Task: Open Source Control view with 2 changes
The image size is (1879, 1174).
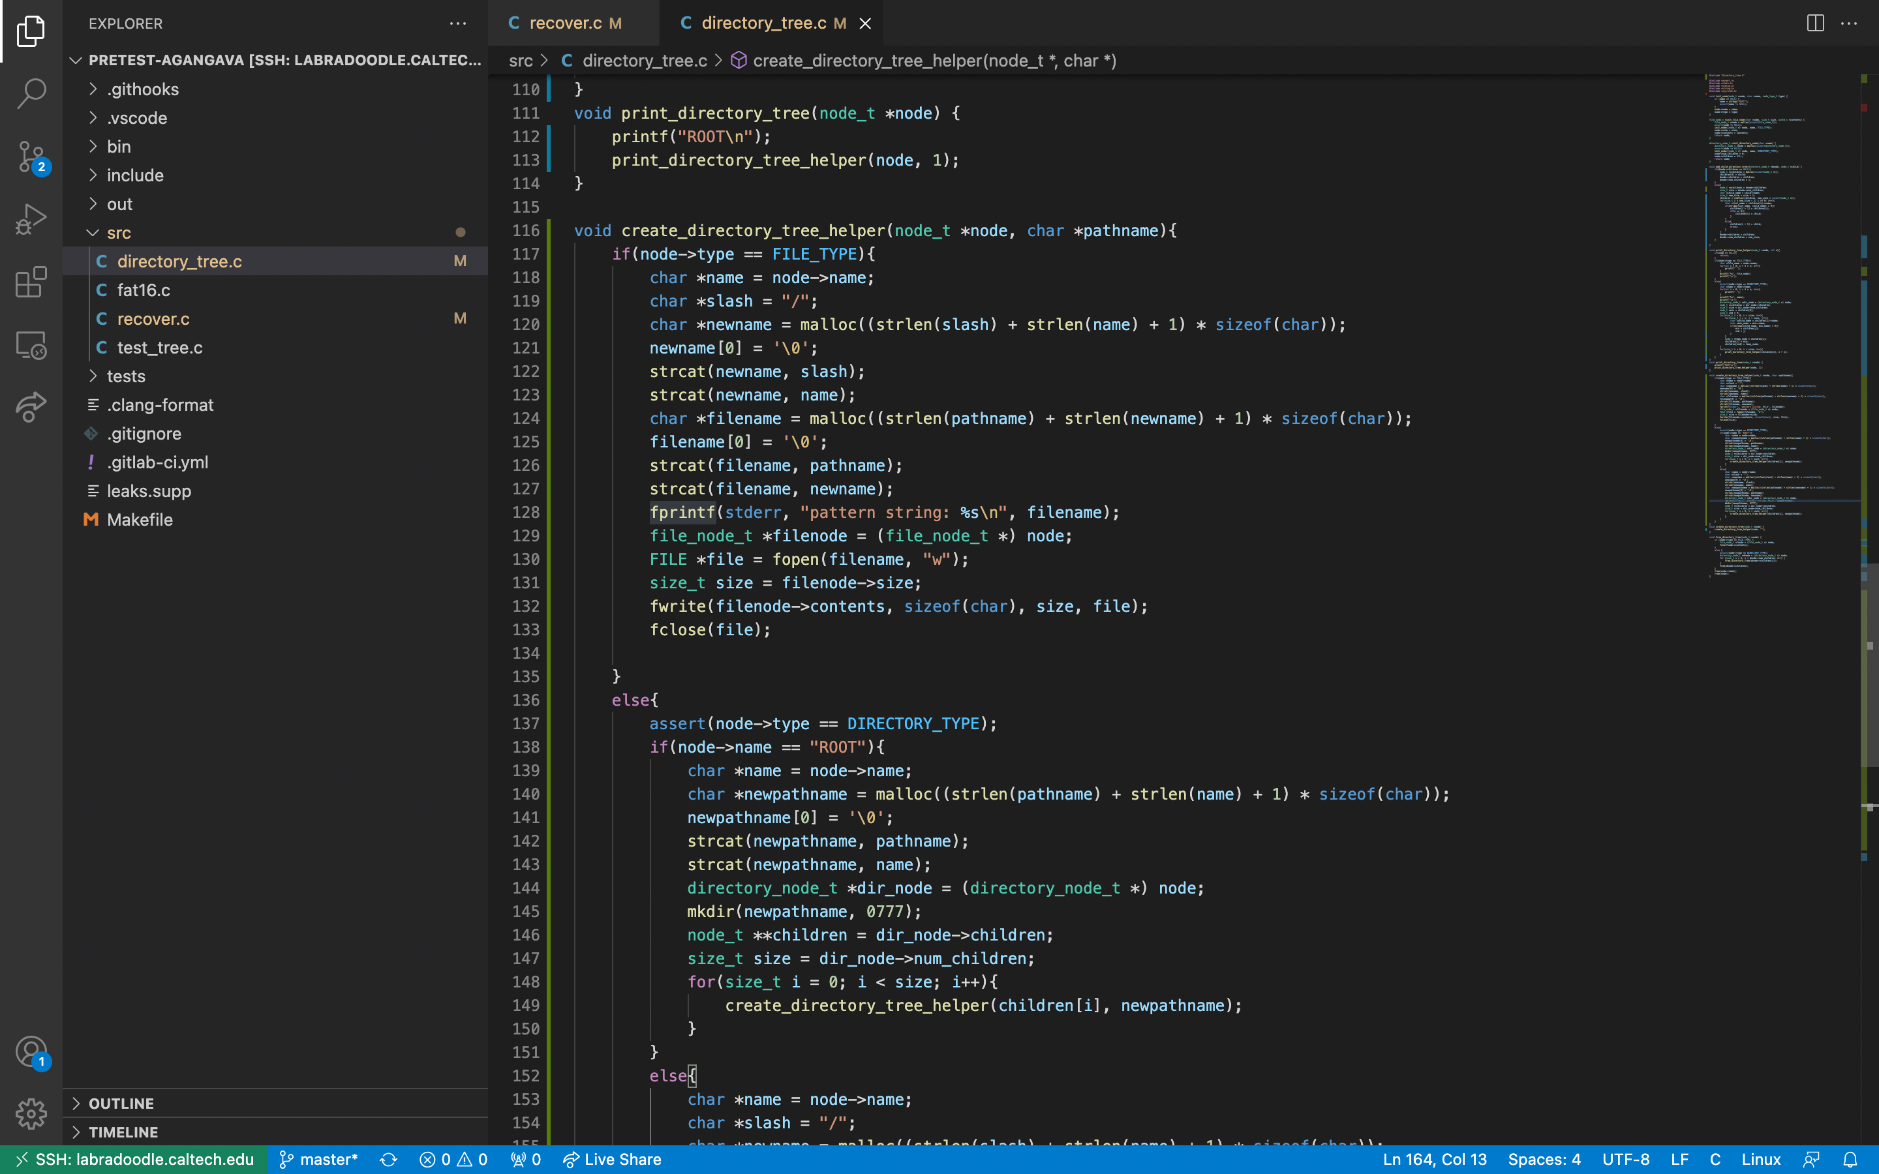Action: coord(31,157)
